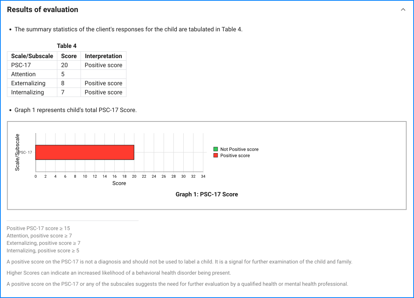This screenshot has height=298, width=414.
Task: Click the red PSC-17 bar in chart
Action: (85, 152)
